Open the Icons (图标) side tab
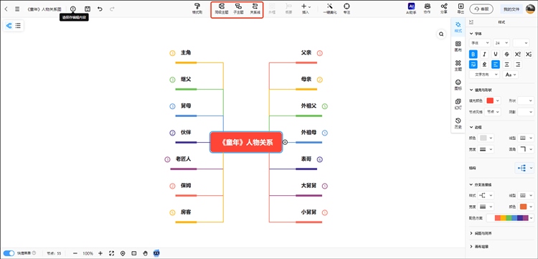The height and width of the screenshot is (259, 538). (458, 85)
